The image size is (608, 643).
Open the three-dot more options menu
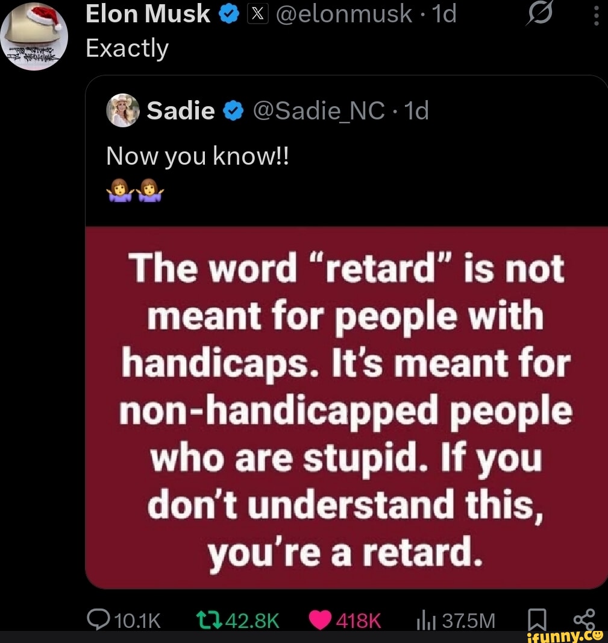click(596, 16)
